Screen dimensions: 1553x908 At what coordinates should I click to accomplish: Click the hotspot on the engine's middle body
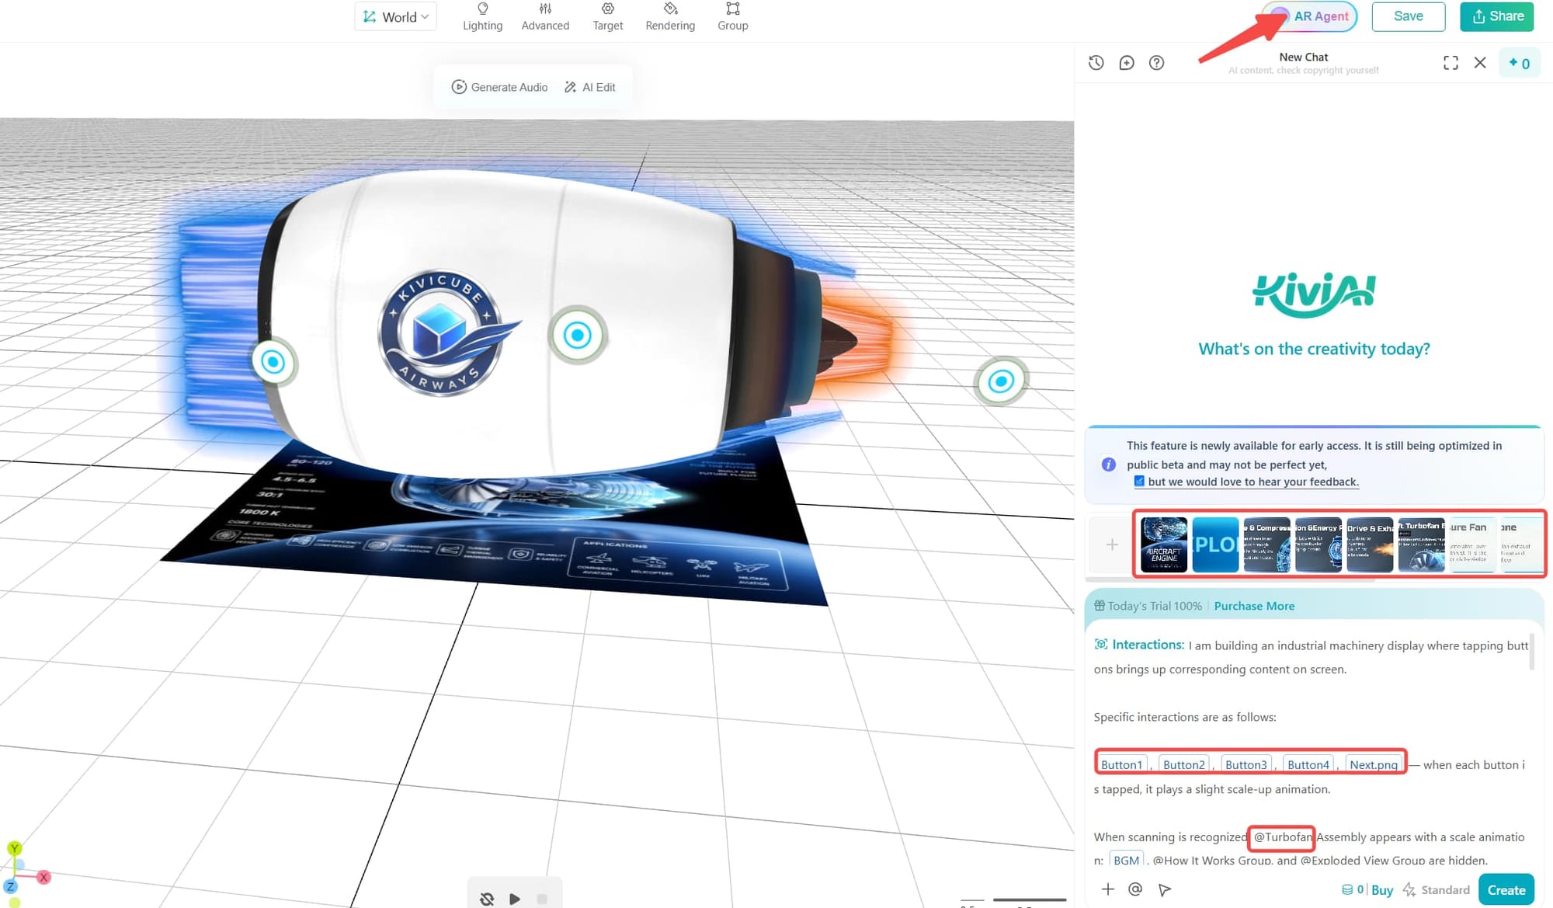coord(577,336)
